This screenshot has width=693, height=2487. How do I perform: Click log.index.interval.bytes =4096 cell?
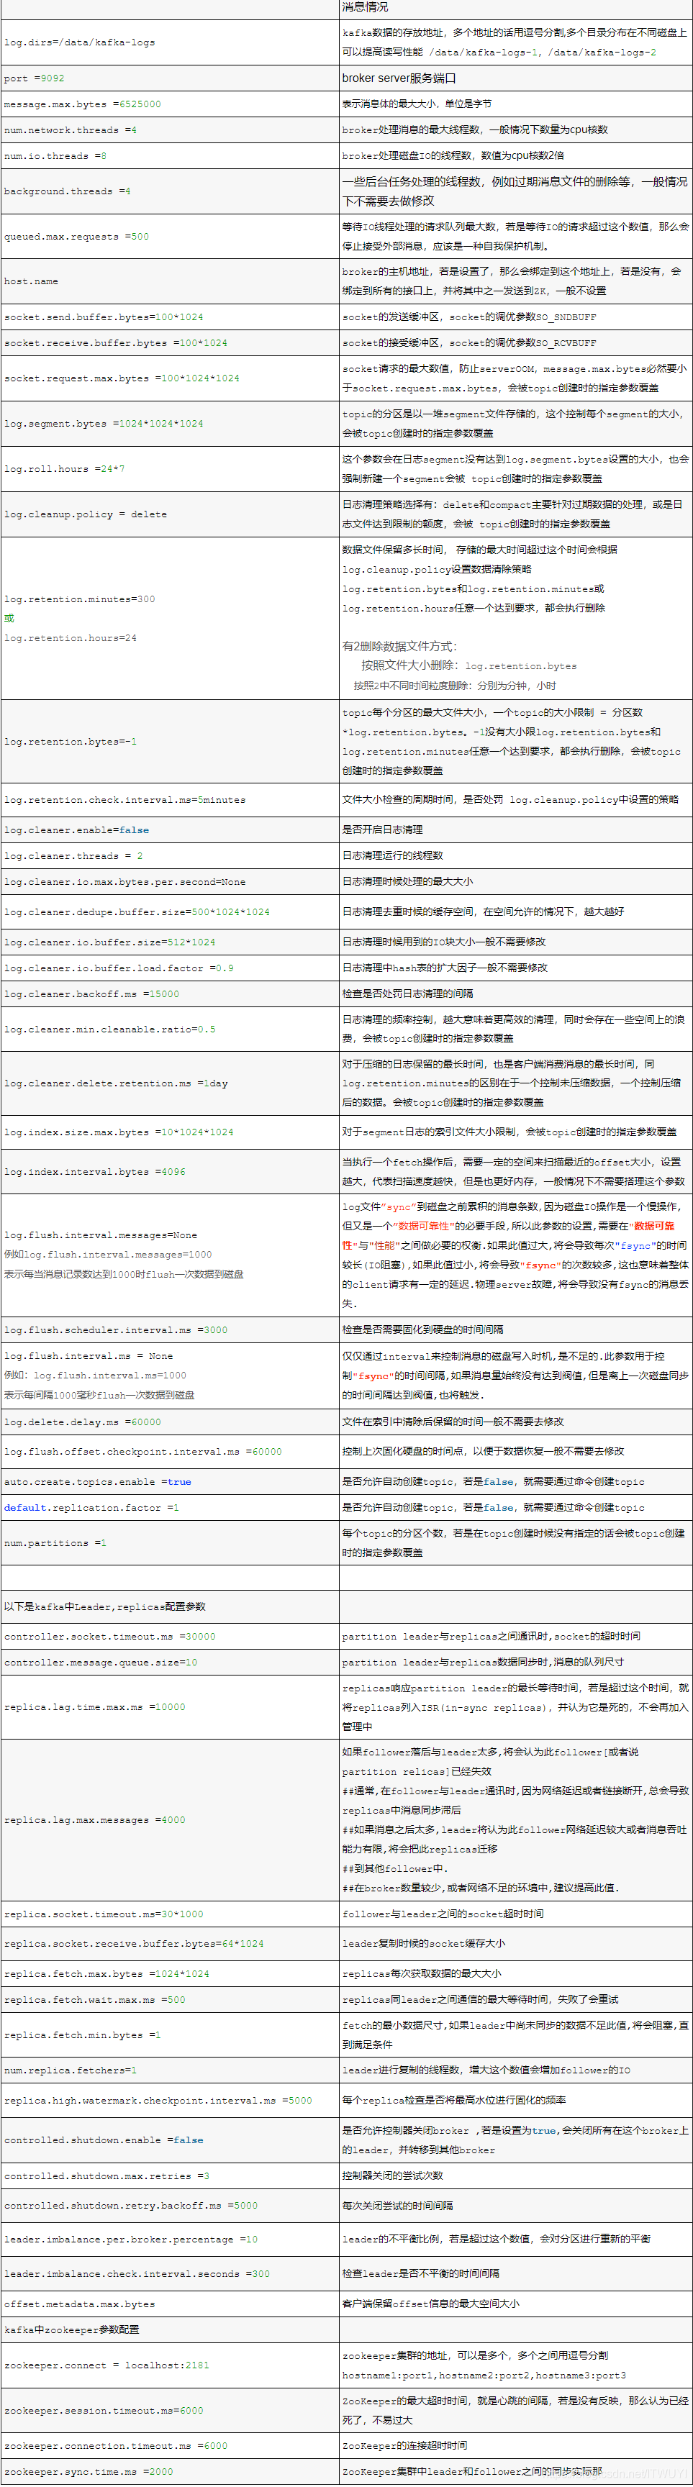[169, 1172]
